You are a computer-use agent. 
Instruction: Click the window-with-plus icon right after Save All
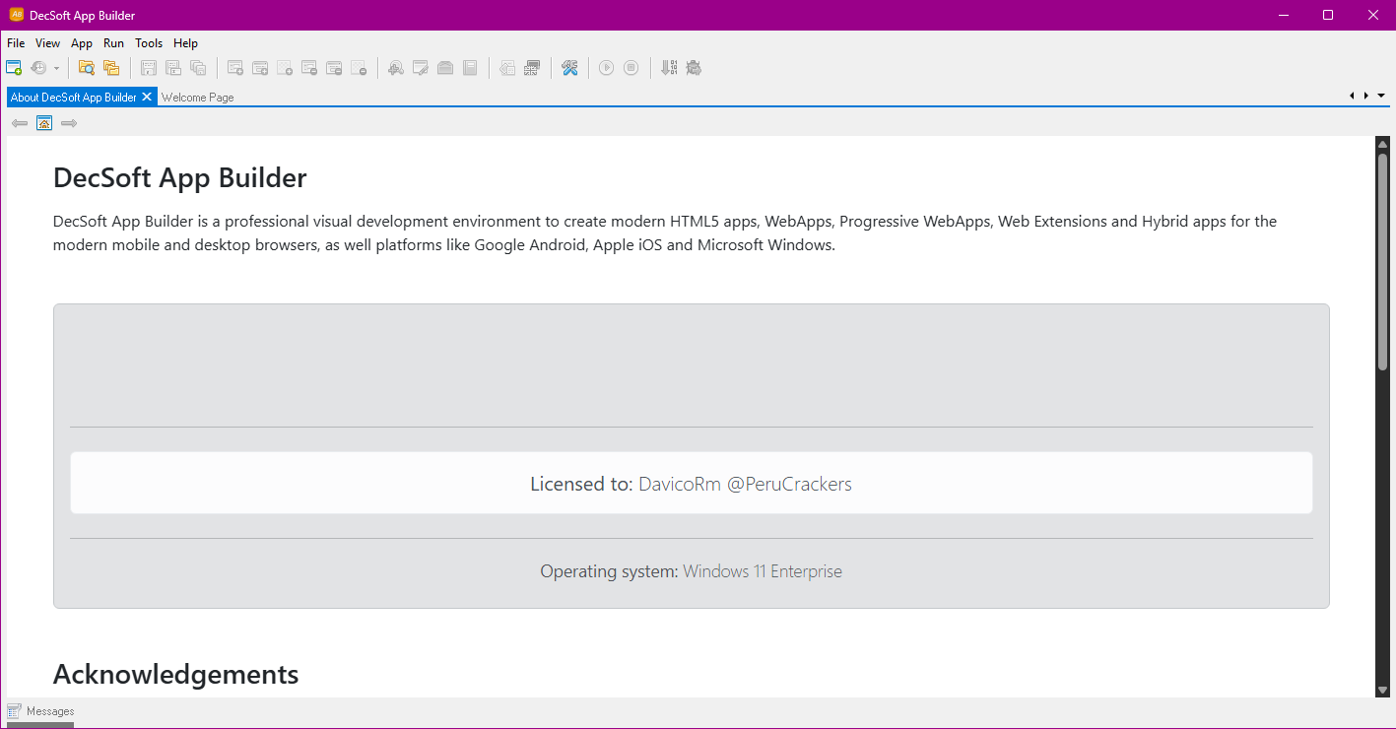click(235, 68)
